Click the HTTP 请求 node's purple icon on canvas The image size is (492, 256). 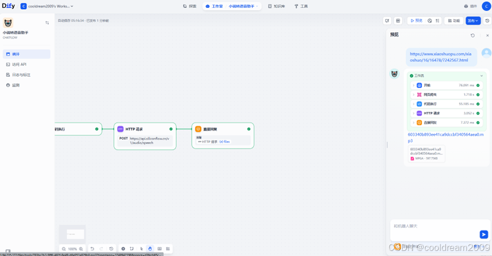(120, 129)
